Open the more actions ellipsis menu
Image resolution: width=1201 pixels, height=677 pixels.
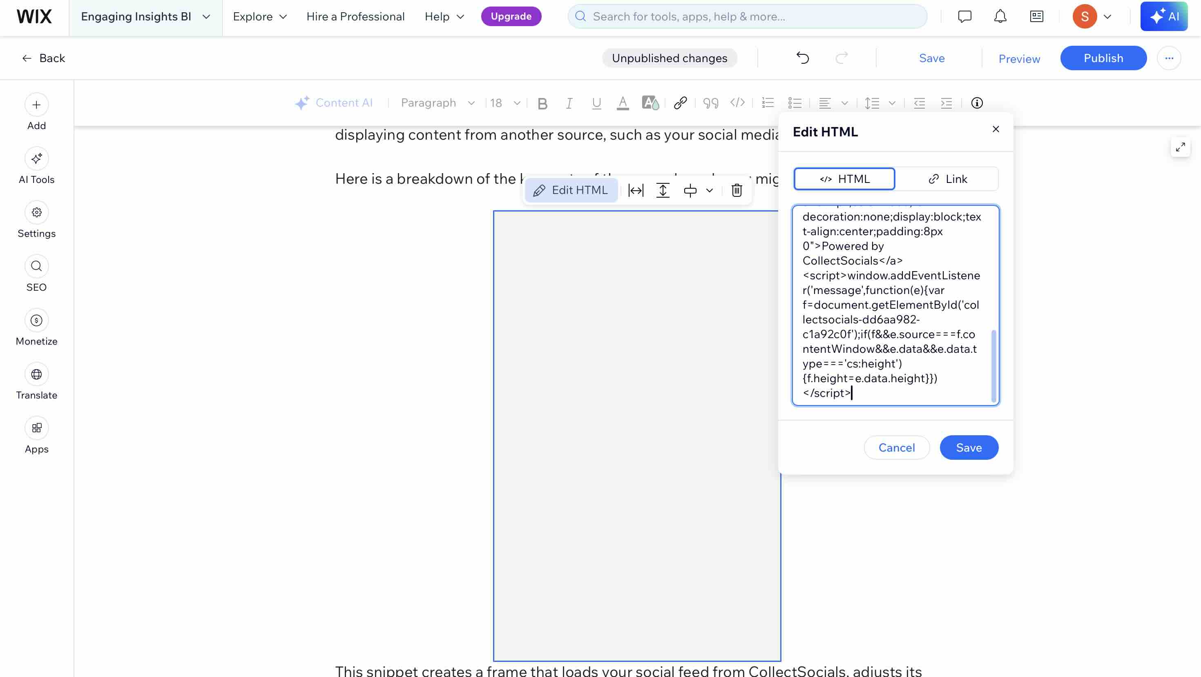[x=1169, y=58]
